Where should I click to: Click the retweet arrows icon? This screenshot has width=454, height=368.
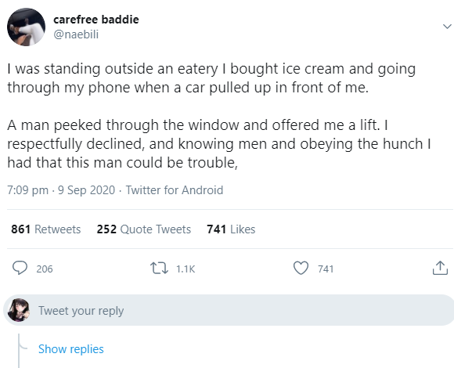159,268
